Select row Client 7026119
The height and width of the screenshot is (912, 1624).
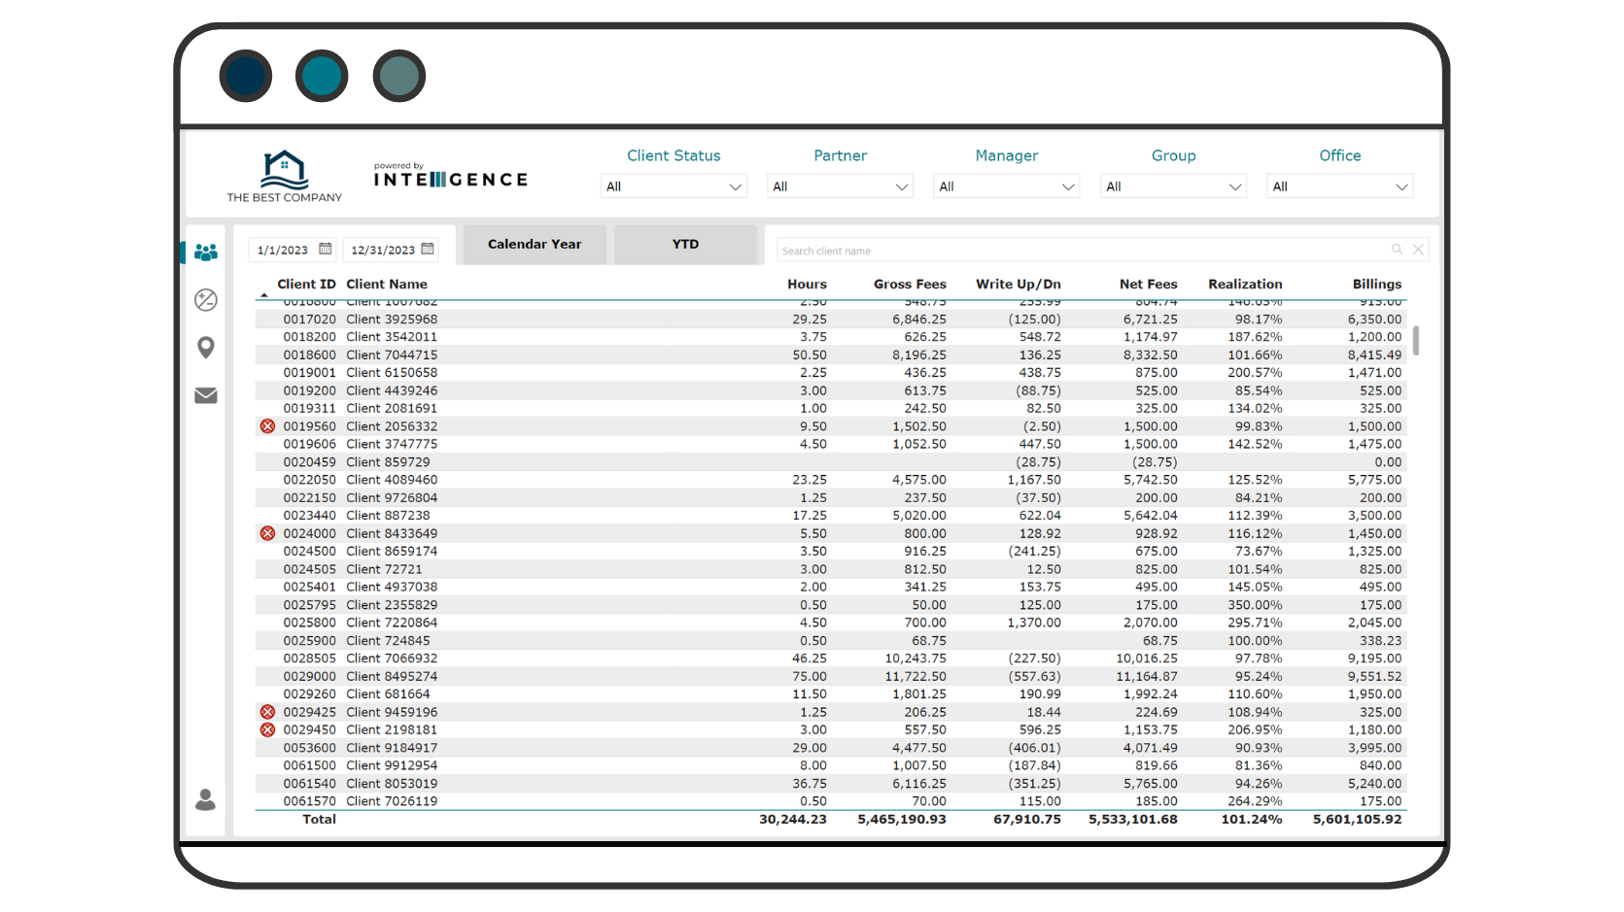831,801
